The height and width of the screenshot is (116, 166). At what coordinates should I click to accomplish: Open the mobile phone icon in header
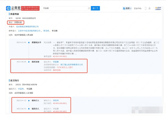click(145, 8)
